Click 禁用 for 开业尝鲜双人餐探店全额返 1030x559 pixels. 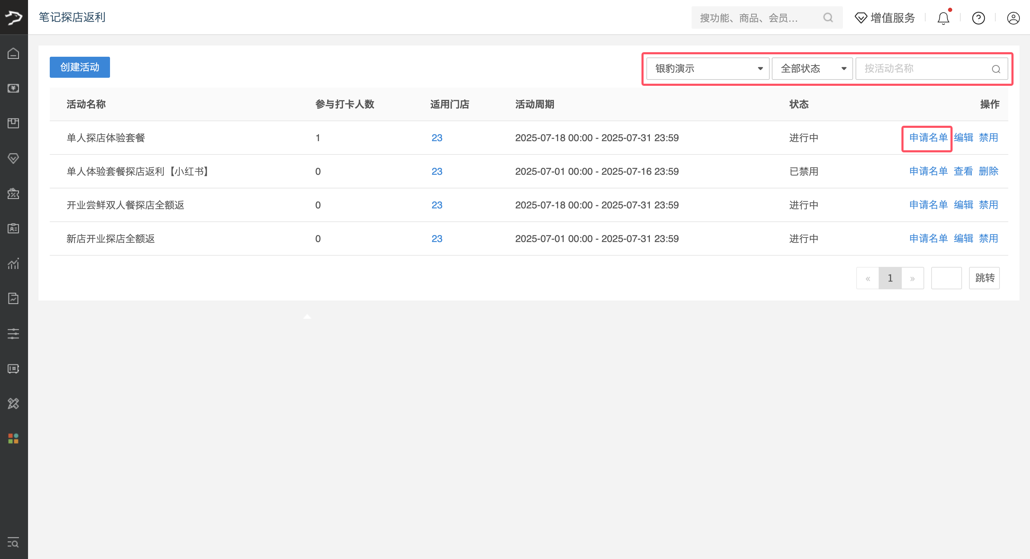[988, 205]
